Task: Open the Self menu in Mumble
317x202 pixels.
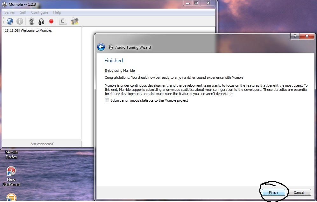Action: coord(23,12)
